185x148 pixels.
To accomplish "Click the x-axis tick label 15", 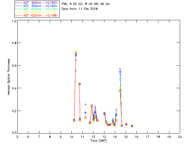I will [x=126, y=137].
